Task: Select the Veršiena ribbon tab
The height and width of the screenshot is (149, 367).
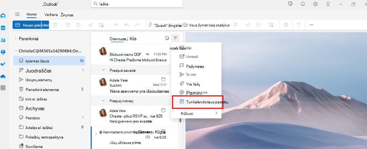Action: [x=51, y=15]
